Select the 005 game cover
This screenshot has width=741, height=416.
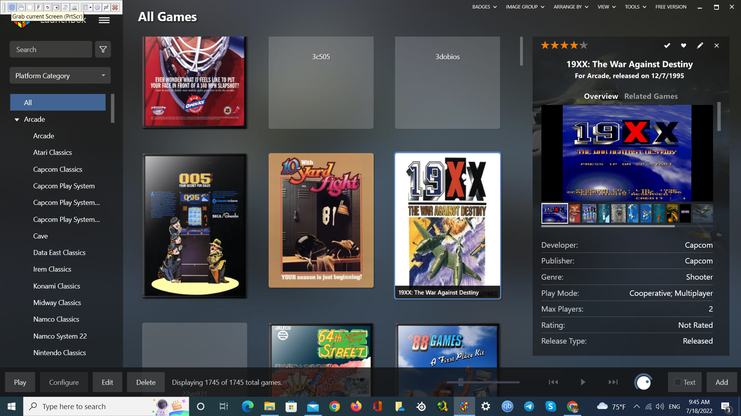click(195, 226)
